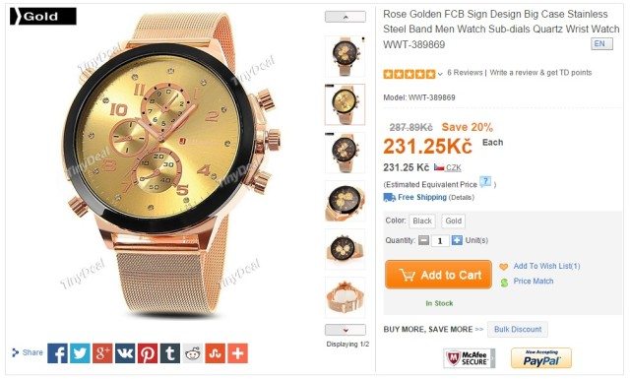
Task: Post to Tumblr using the t icon
Action: [x=170, y=353]
